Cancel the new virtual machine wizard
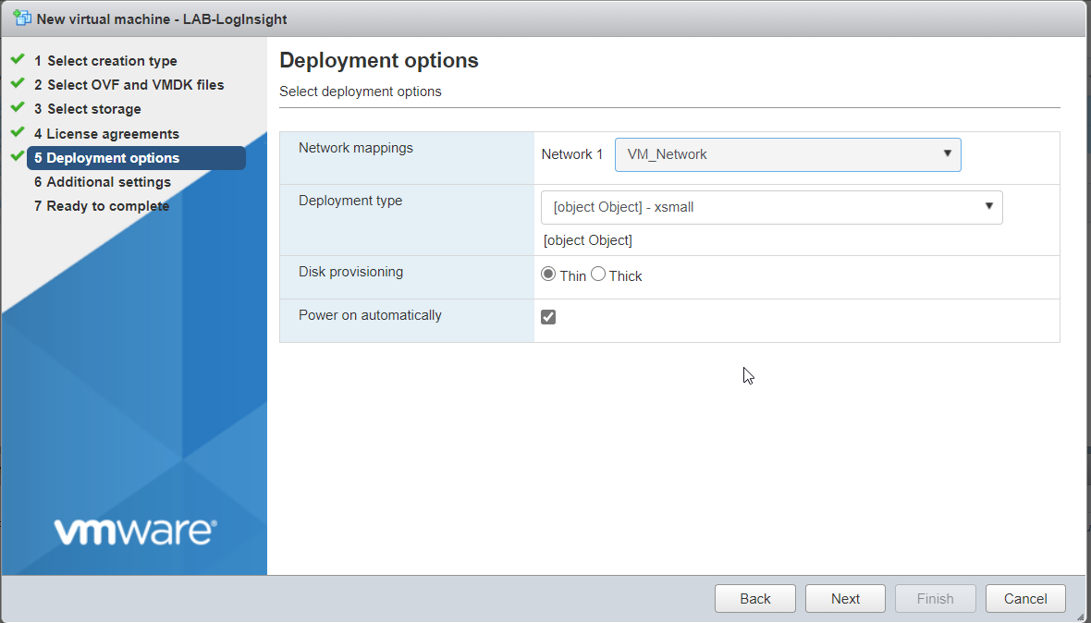The image size is (1091, 623). (1024, 598)
